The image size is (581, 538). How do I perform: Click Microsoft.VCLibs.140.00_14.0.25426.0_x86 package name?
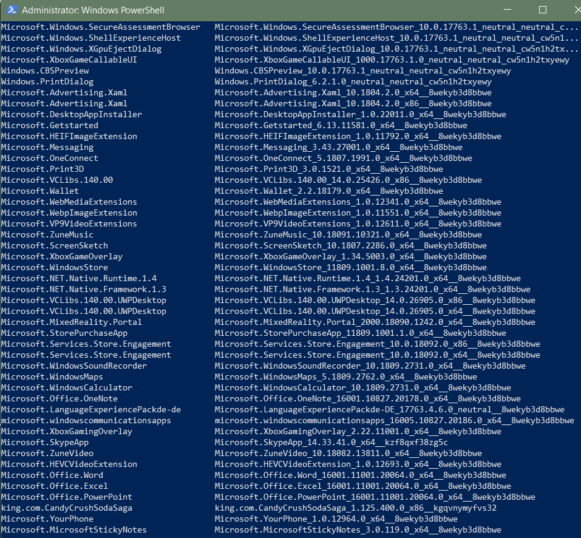(x=348, y=180)
